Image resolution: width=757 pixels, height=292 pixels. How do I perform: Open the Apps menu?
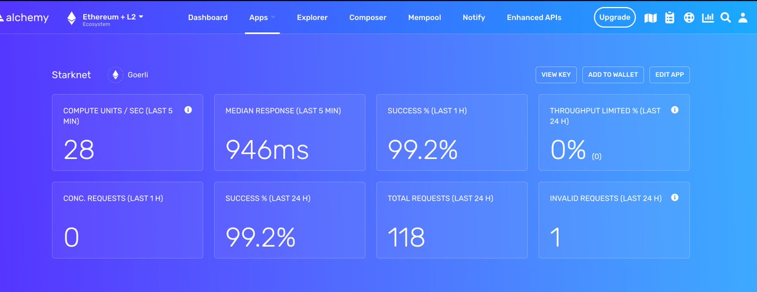[x=259, y=18]
